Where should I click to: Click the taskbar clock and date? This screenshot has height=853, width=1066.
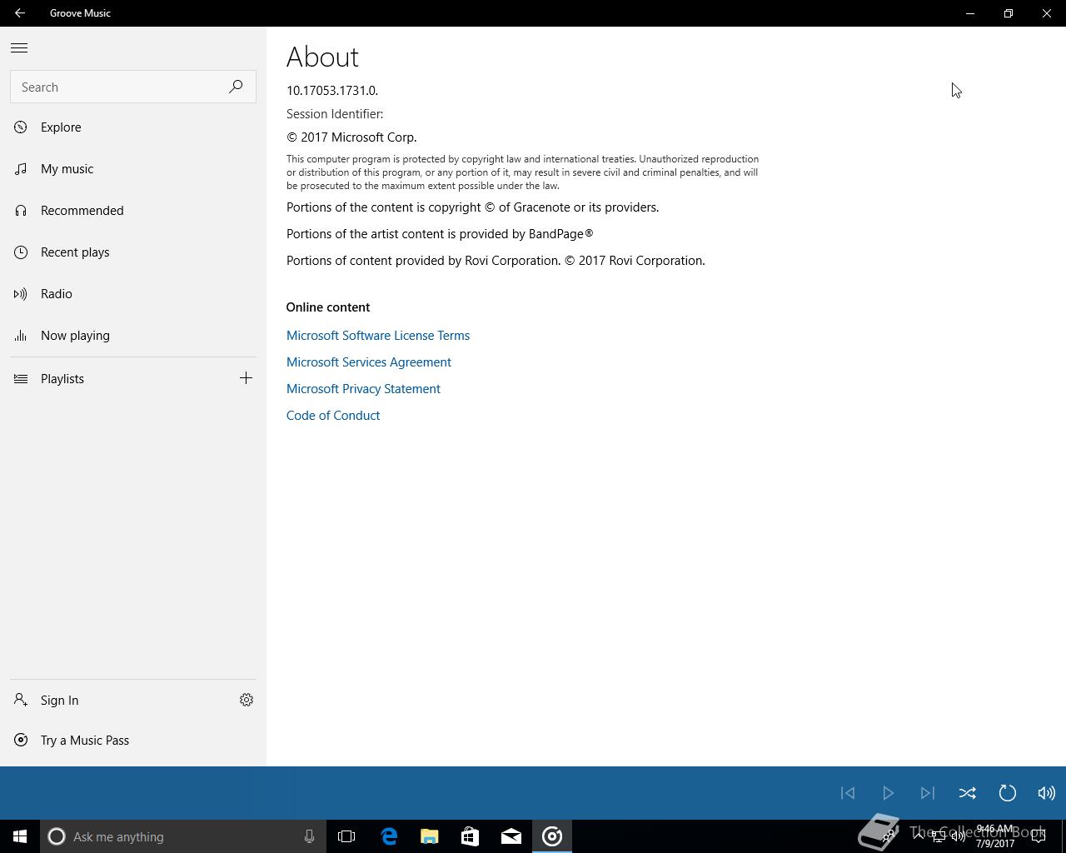point(995,836)
